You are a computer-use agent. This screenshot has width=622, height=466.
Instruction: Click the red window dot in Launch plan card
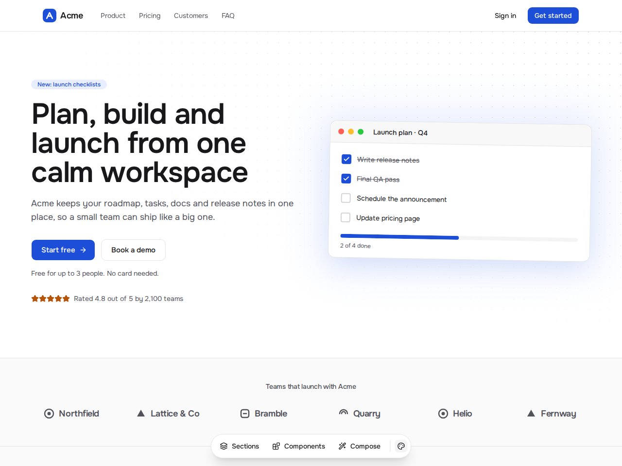coord(341,132)
